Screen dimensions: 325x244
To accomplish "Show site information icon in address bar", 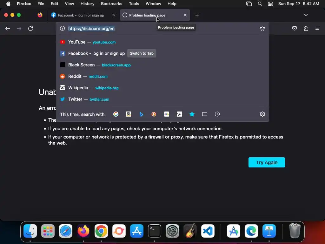I will [x=63, y=28].
